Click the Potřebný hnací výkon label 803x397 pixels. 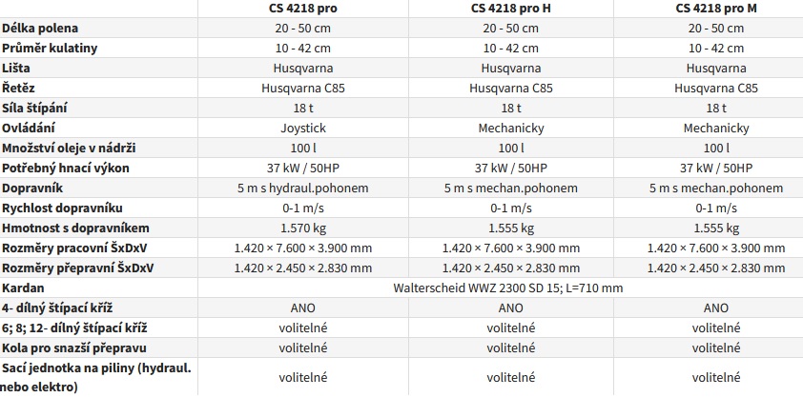(66, 169)
